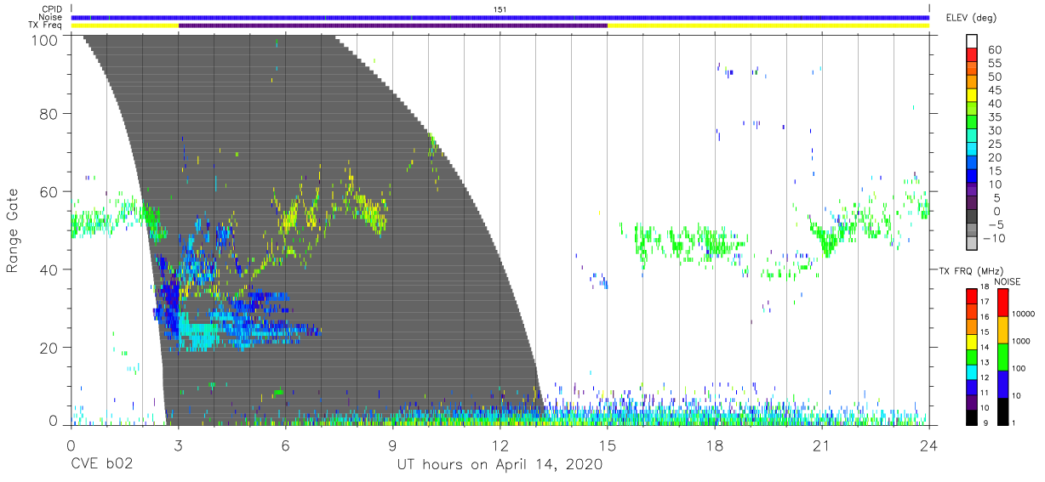
Task: Click the x-axis tick label 15
Action: [608, 445]
